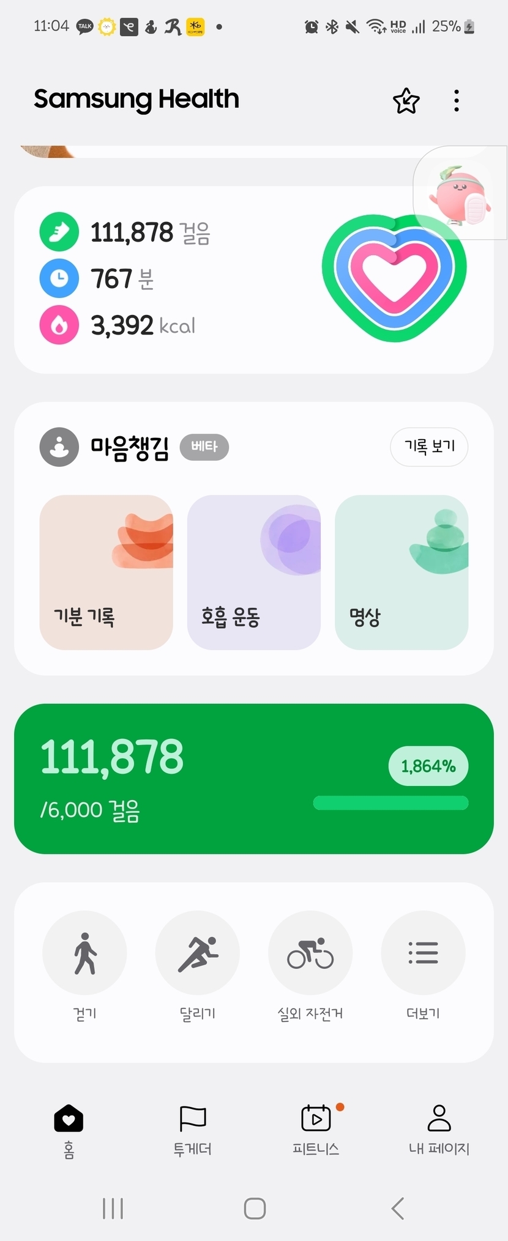Switch to the 투게더 tab
The image size is (508, 1241).
[192, 1130]
